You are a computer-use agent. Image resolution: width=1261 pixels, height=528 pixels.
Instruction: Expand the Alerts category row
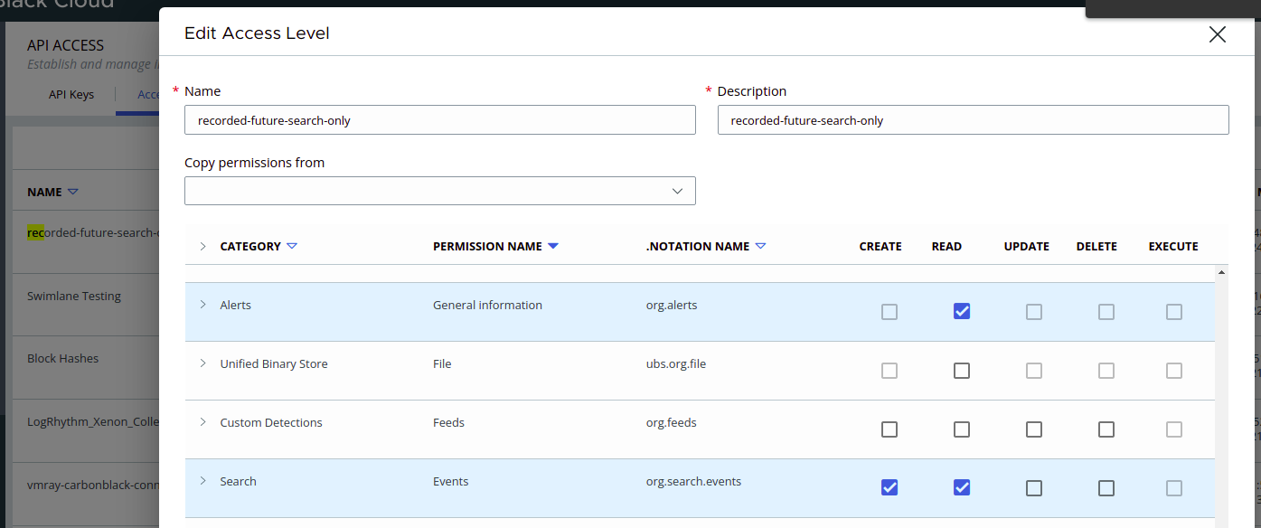tap(202, 305)
